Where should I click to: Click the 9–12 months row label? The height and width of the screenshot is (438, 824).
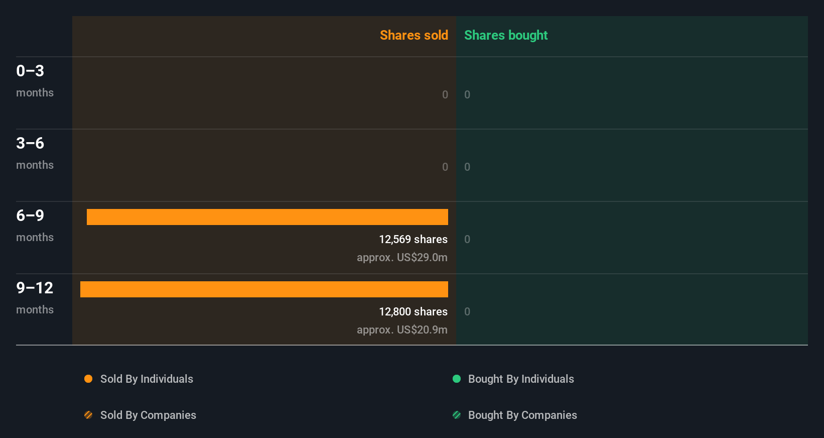click(35, 298)
